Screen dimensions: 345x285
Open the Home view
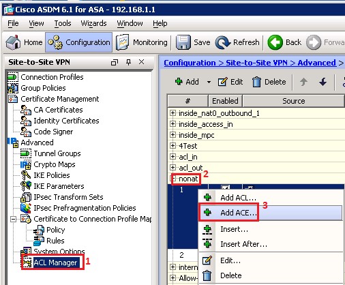click(24, 42)
